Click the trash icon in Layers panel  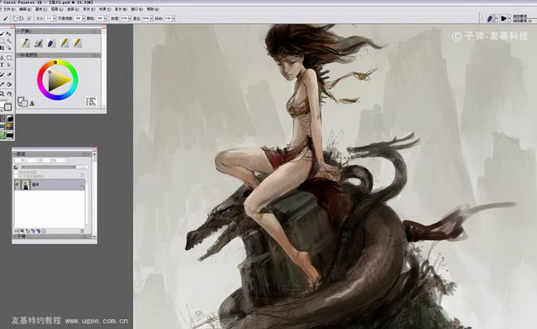click(x=82, y=231)
